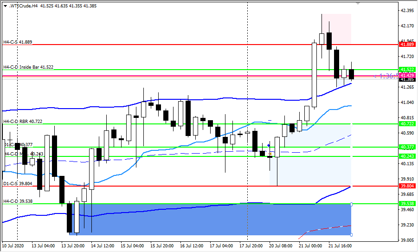The width and height of the screenshot is (418, 252).
Task: Click the chart shift triangle marker at top
Action: coord(357,3)
